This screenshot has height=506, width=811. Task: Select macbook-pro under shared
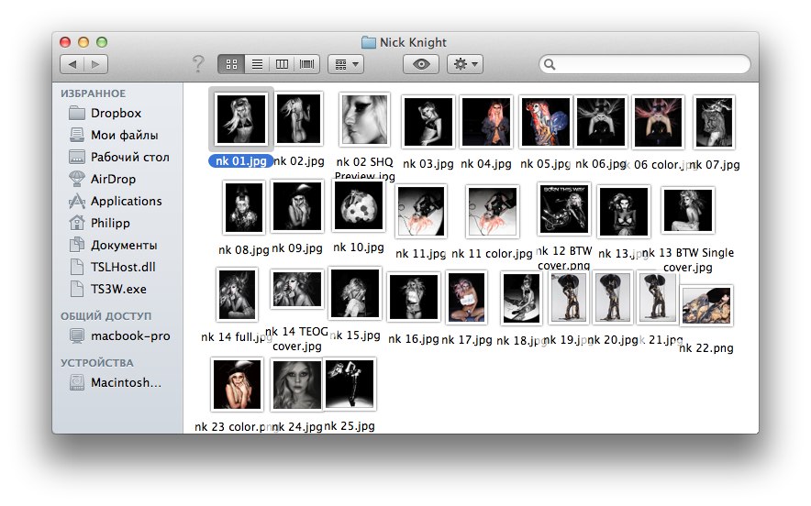tap(119, 335)
